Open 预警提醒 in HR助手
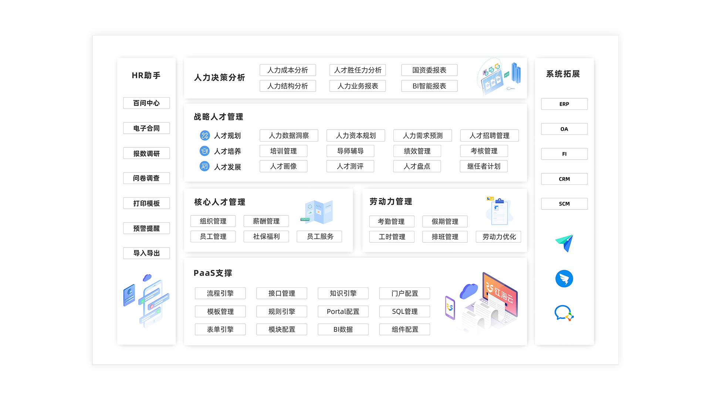The image size is (710, 399). coord(146,228)
